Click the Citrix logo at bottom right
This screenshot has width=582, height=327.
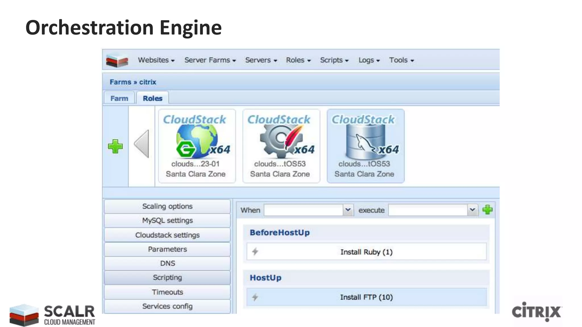point(537,311)
